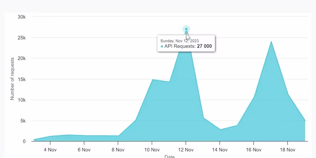Select the "4 Nov" x-axis label
316x158 pixels.
pos(50,149)
